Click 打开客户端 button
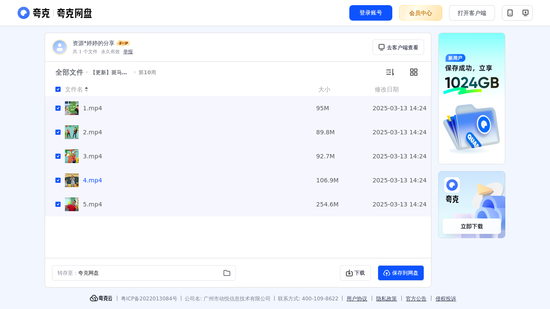 [x=472, y=13]
